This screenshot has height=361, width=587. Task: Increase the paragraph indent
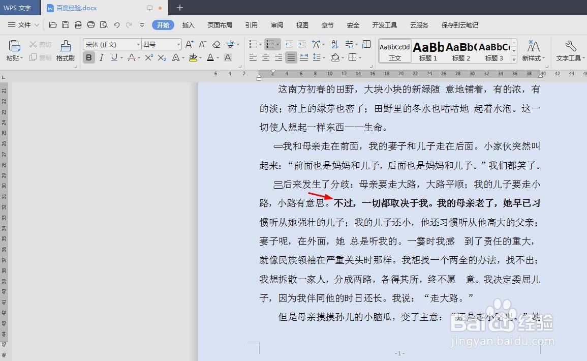(302, 44)
